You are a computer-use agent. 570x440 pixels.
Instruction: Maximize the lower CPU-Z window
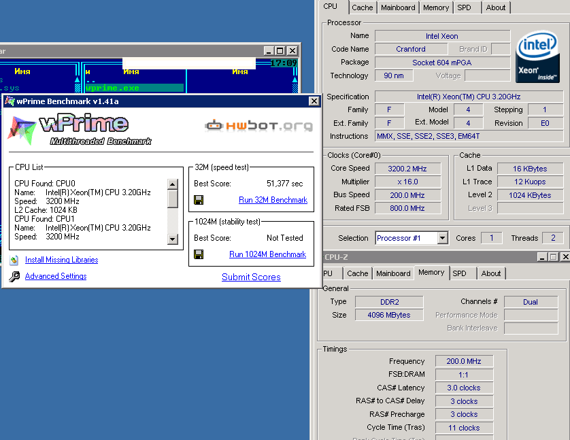point(553,257)
